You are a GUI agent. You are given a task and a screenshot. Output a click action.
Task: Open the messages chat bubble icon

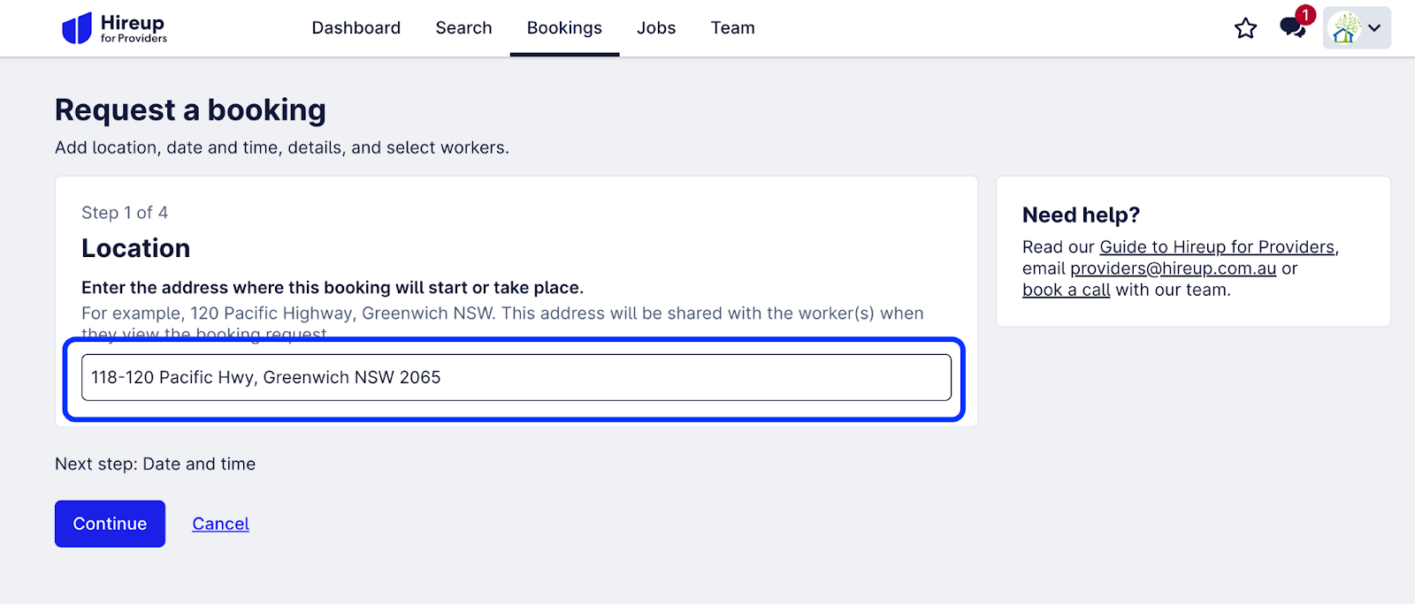coord(1292,28)
